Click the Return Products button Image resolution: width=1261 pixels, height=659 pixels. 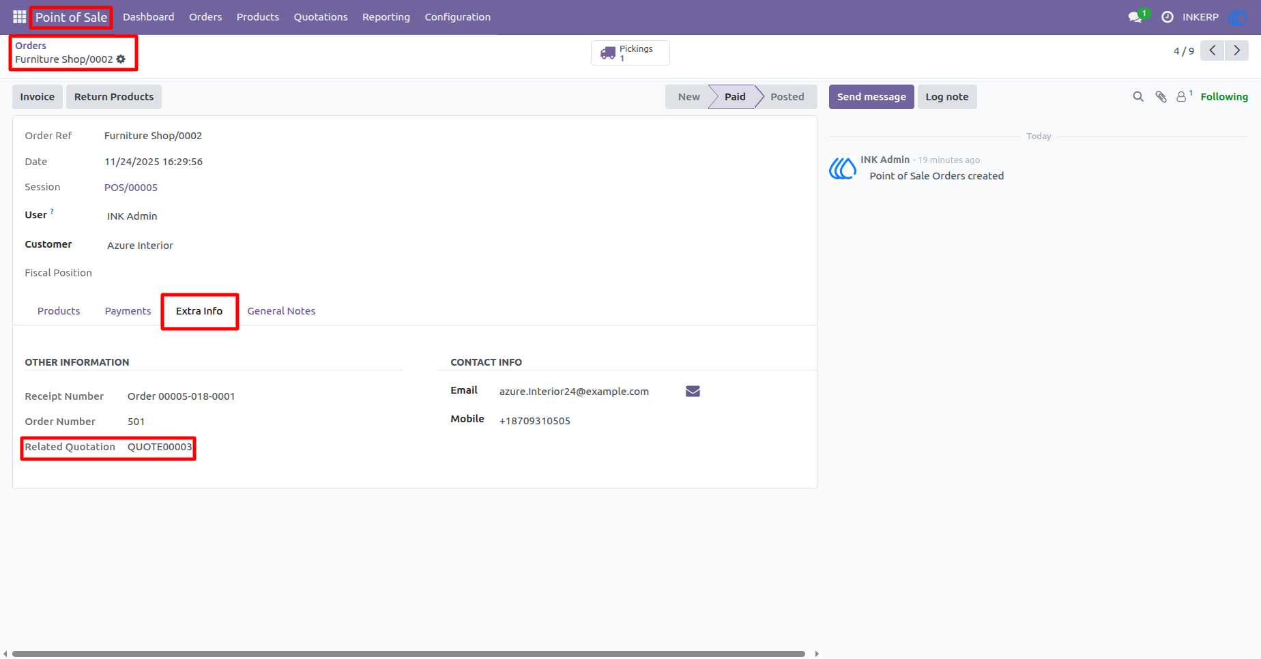tap(114, 97)
